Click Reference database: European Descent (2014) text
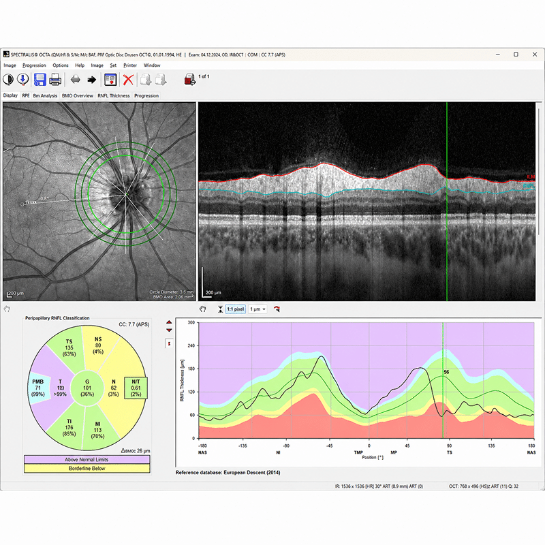The height and width of the screenshot is (545, 545). (228, 472)
